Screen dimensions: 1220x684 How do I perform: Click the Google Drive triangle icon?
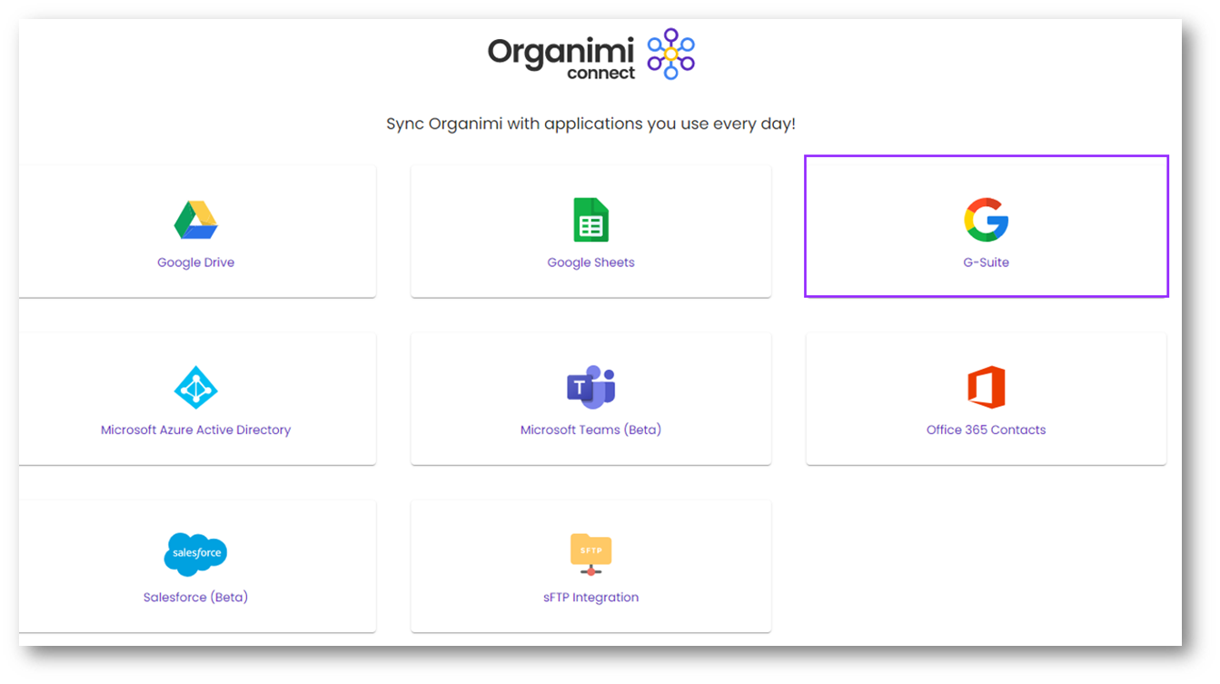[x=195, y=220]
